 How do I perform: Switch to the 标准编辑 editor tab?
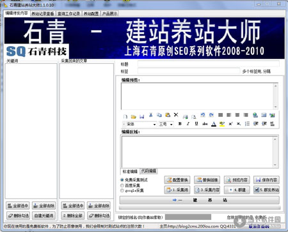(130, 171)
